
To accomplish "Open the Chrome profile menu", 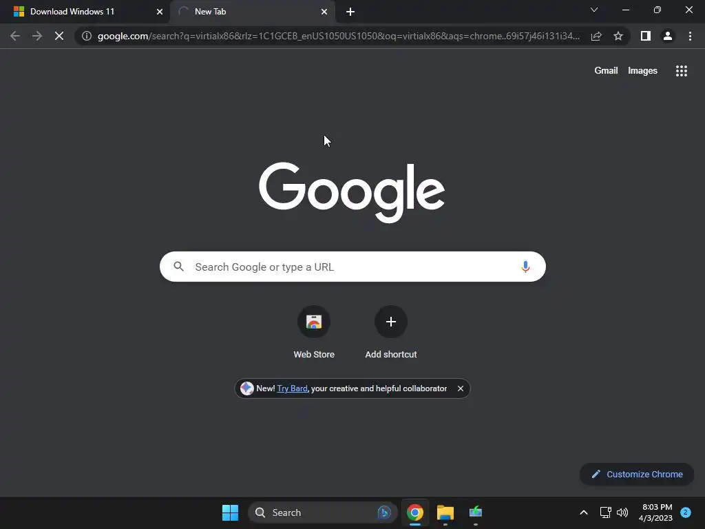I will click(668, 36).
